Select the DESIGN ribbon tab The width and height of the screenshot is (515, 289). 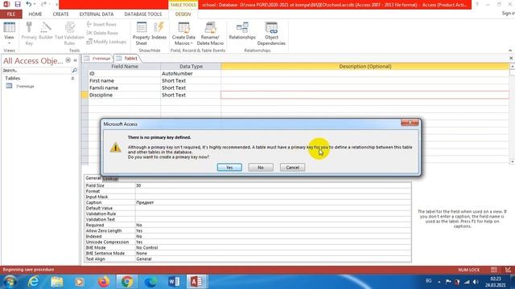(x=183, y=14)
